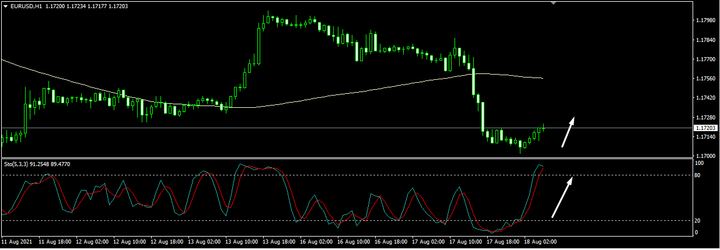Open the dropdown arrow beside EURUSD,H1
Image resolution: width=720 pixels, height=250 pixels.
(x=6, y=6)
